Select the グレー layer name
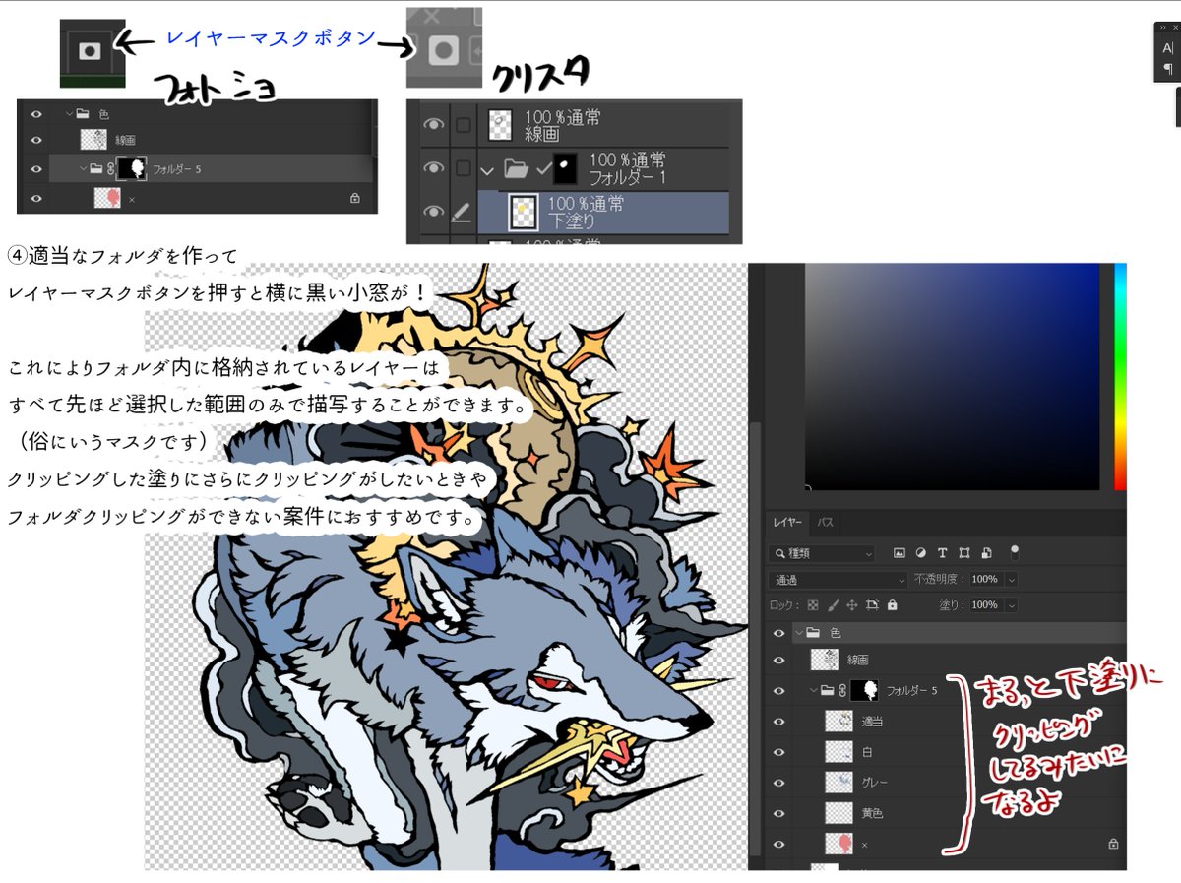1181x883 pixels. tap(874, 783)
